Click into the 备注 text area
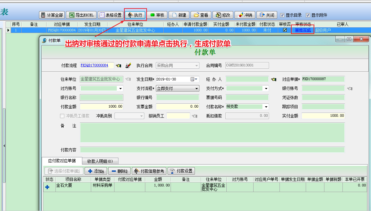Screen dimensions: 371x211 212,132
